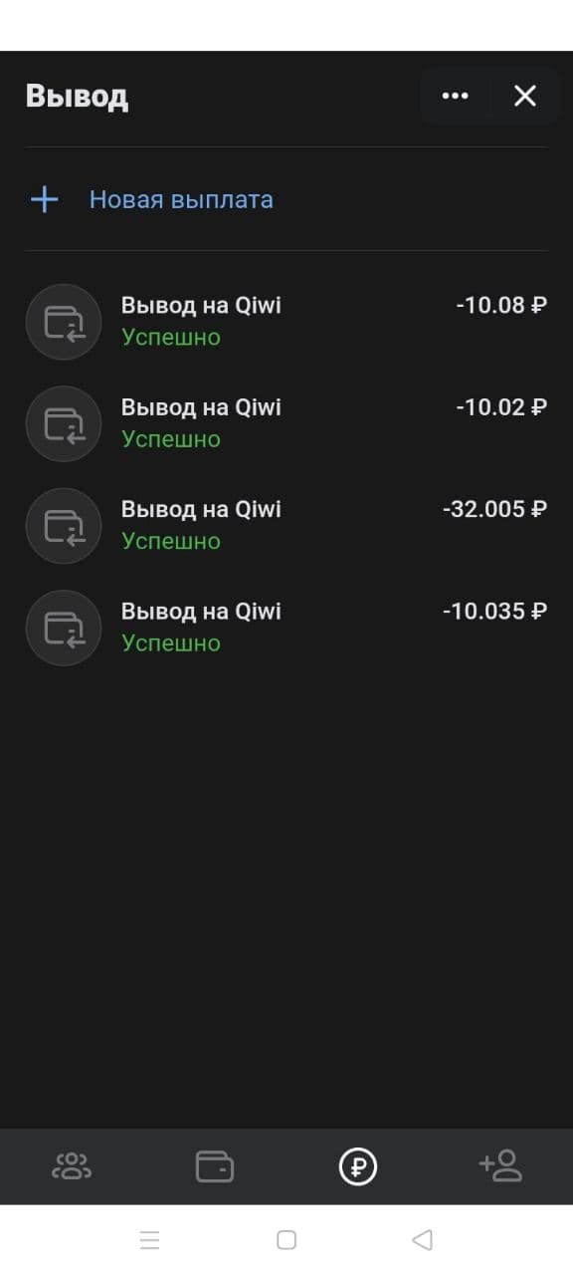The image size is (573, 1275).
Task: Open the first Вывод на Qiwi entry
Action: tap(286, 321)
